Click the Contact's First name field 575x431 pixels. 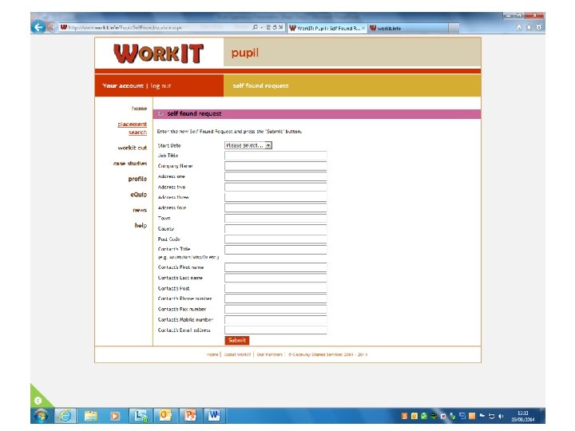coord(276,267)
